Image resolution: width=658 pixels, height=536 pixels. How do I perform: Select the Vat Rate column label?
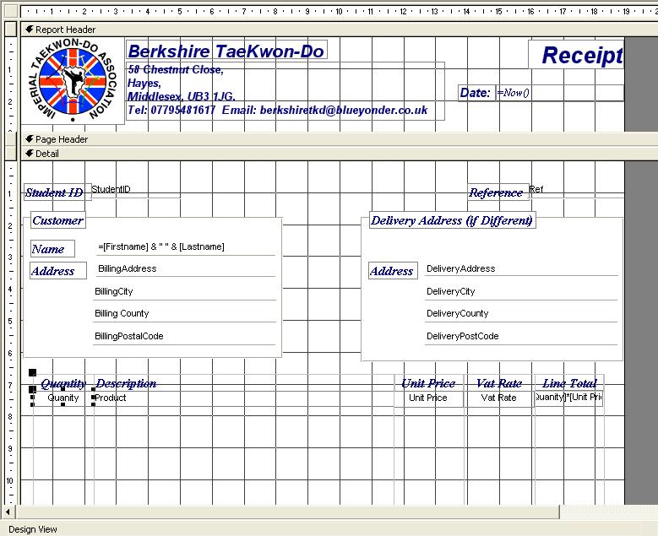tap(499, 383)
